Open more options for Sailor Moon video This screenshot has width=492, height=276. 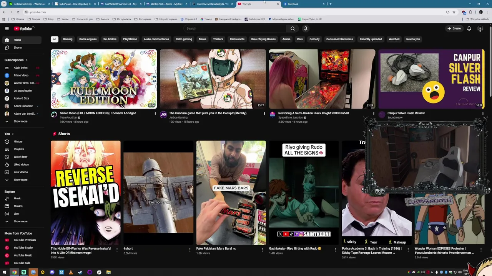(155, 113)
